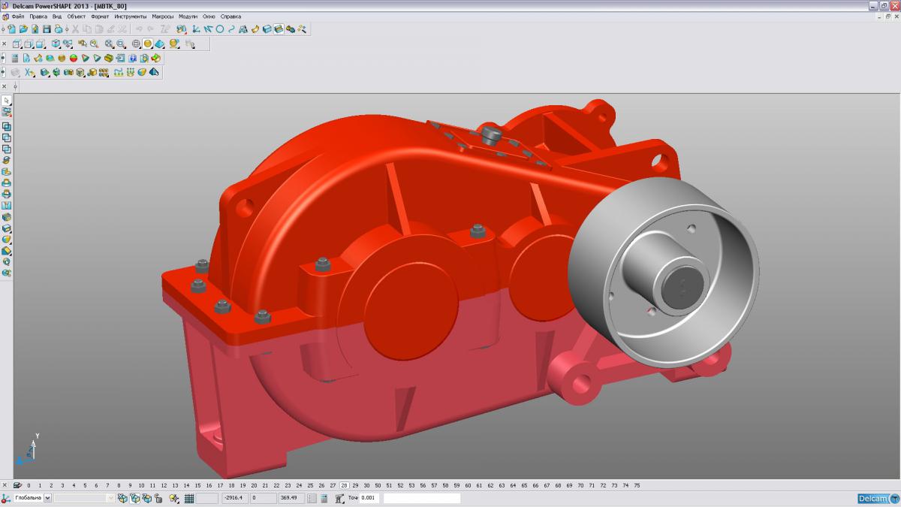Open the Wizards magic wand tool
This screenshot has width=901, height=507.
pos(302,29)
